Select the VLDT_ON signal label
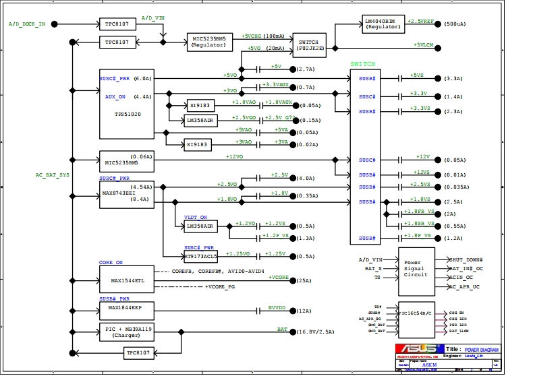This screenshot has height=378, width=535. click(196, 217)
